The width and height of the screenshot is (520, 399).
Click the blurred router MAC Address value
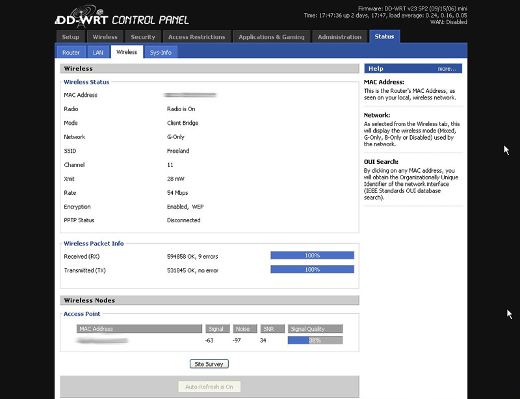tap(190, 95)
